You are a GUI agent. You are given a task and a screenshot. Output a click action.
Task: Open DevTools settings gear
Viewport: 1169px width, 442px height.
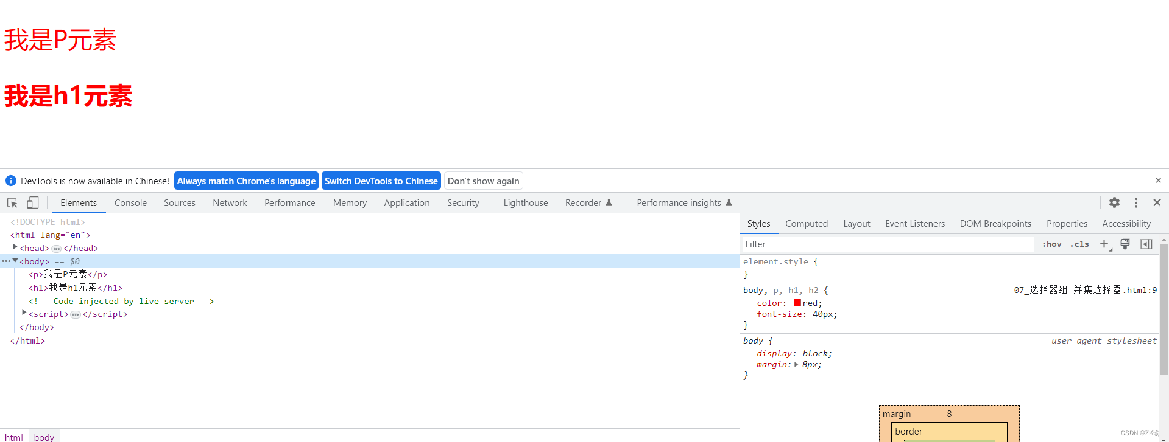coord(1114,203)
